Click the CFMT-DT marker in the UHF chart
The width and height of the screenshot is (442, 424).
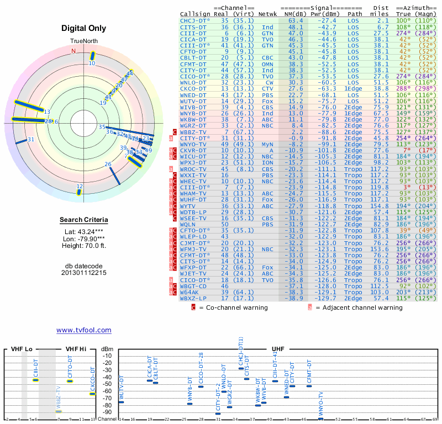(x=309, y=386)
